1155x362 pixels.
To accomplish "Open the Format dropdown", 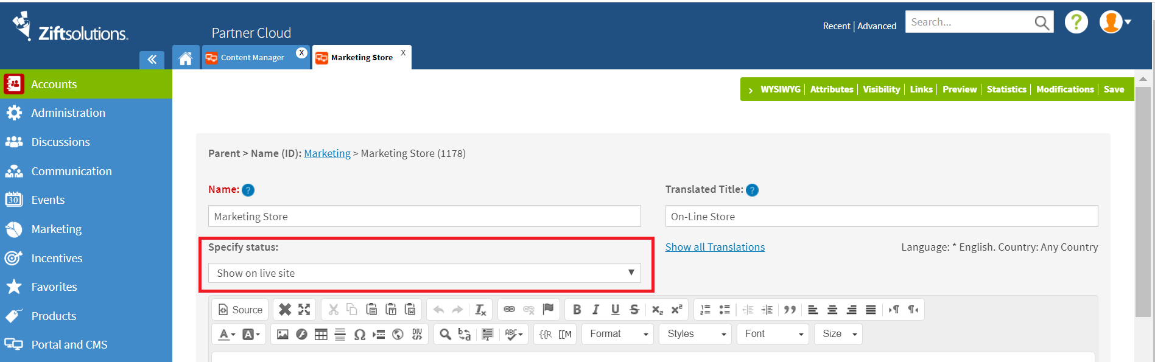I will pyautogui.click(x=617, y=334).
